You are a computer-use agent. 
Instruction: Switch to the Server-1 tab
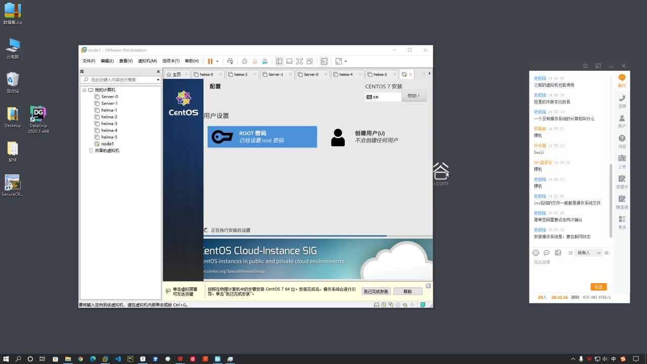pos(275,74)
